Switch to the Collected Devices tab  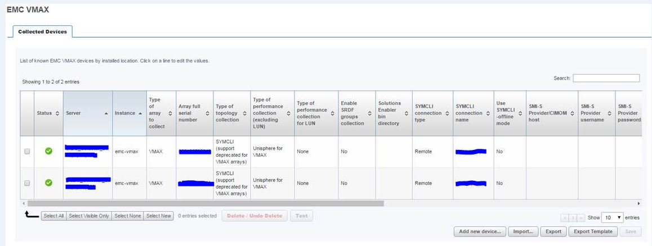pyautogui.click(x=42, y=32)
